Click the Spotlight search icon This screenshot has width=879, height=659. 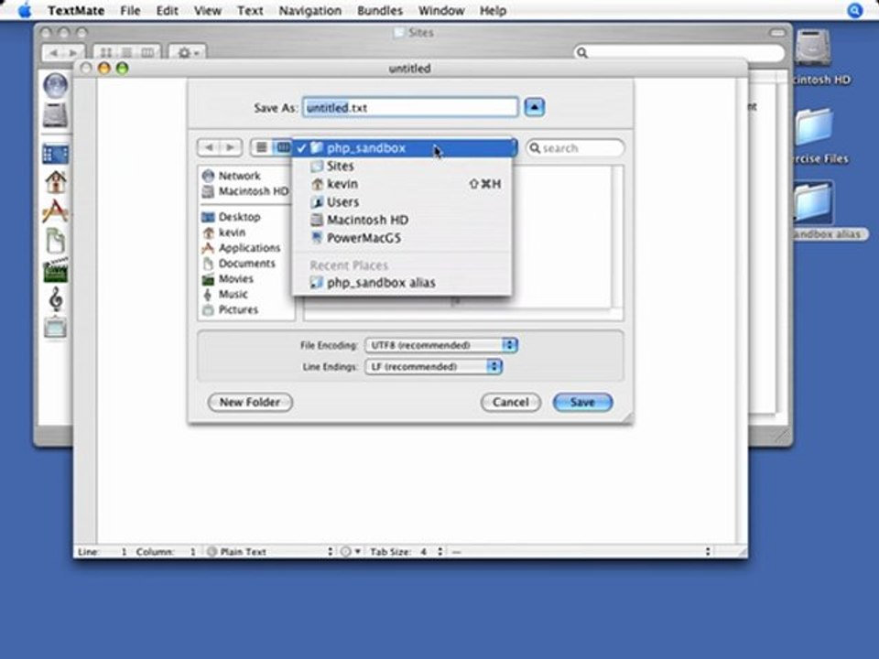(854, 10)
